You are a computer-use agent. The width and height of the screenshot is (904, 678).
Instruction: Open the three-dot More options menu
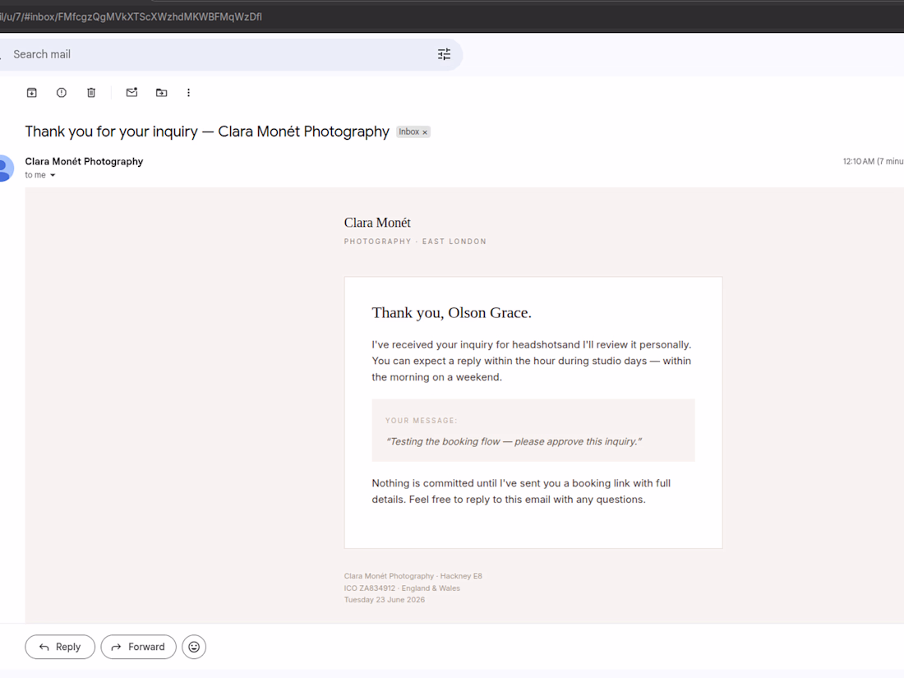point(188,92)
